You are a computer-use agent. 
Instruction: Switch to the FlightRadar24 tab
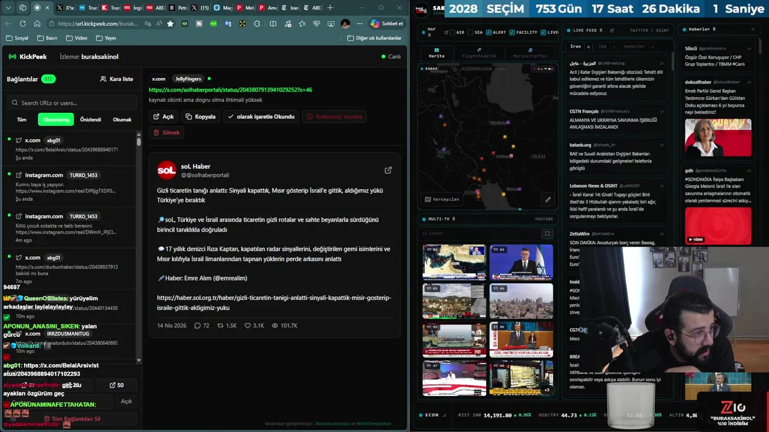pyautogui.click(x=479, y=53)
